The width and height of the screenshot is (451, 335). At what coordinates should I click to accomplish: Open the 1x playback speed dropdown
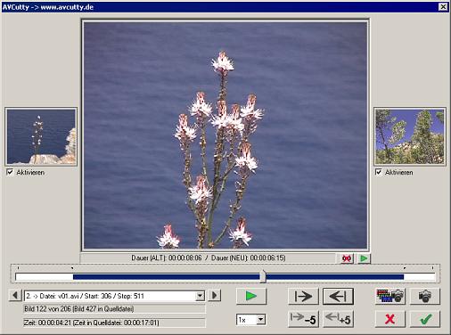[x=260, y=320]
